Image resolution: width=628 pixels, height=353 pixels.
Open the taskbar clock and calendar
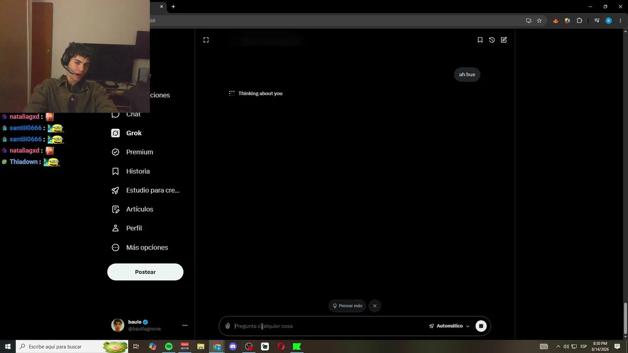(x=600, y=347)
